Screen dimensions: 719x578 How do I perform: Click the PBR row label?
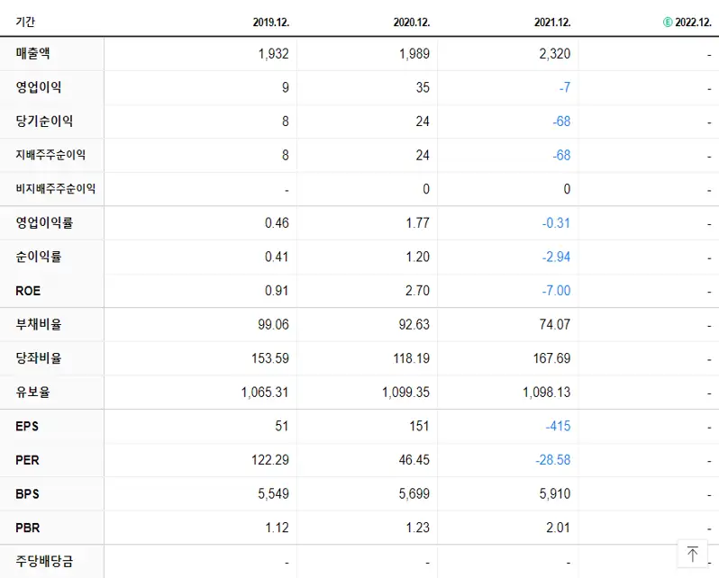point(28,528)
